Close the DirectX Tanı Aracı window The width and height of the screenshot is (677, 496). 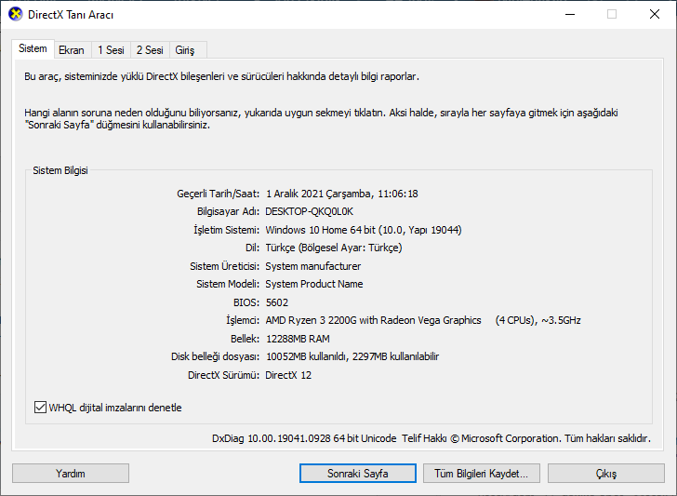click(x=654, y=14)
